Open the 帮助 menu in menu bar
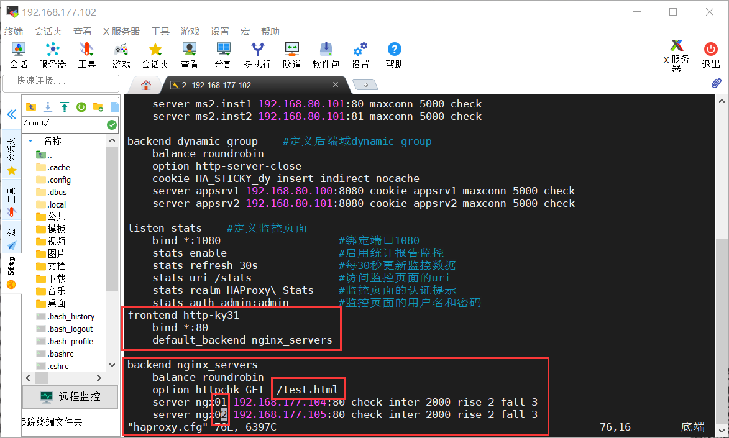The width and height of the screenshot is (729, 438). [270, 31]
